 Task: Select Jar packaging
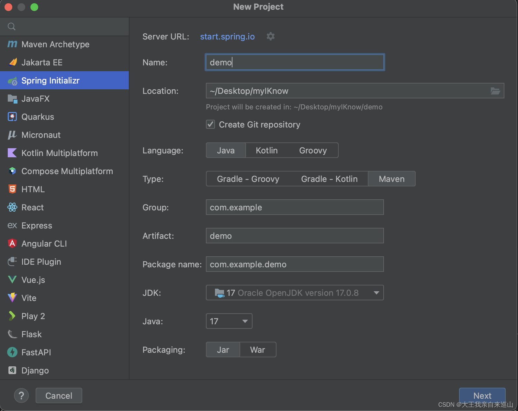pyautogui.click(x=223, y=350)
